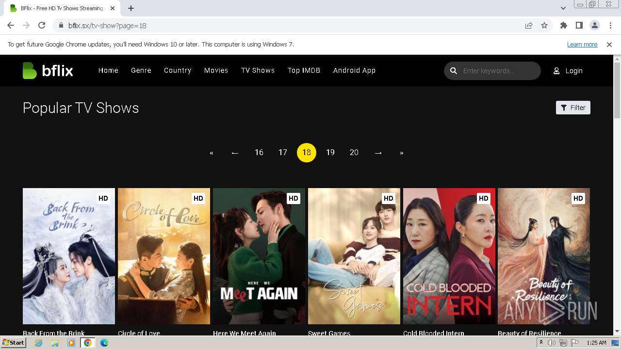Image resolution: width=621 pixels, height=349 pixels.
Task: Go back in browser history
Action: [x=11, y=25]
